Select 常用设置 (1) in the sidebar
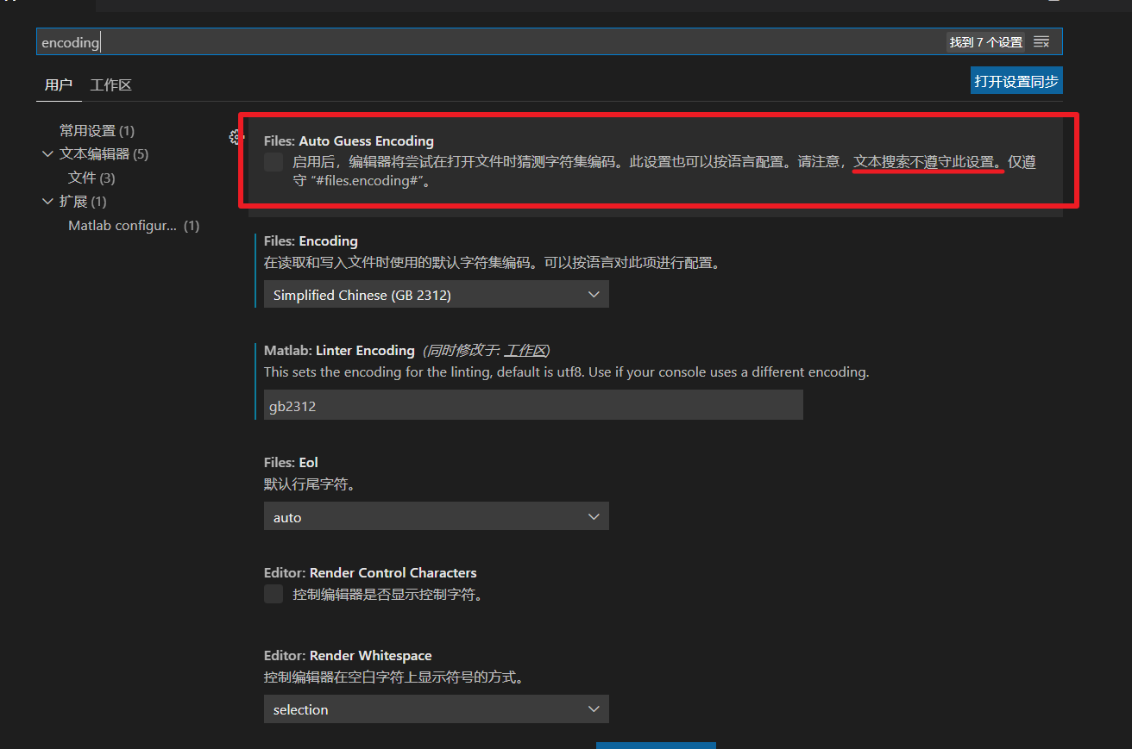This screenshot has width=1132, height=749. pos(97,131)
